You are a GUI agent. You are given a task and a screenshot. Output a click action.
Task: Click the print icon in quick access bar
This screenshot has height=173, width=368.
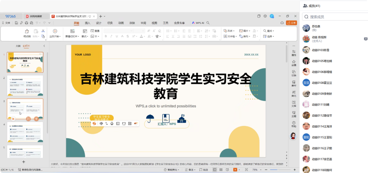26,23
